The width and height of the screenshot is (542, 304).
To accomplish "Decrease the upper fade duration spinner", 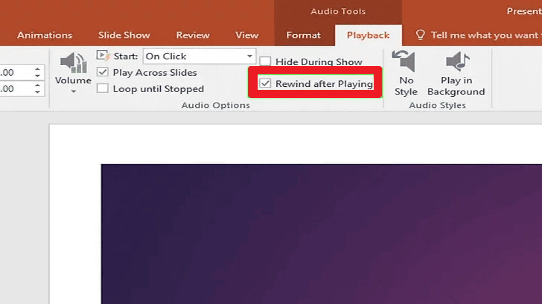I will (x=37, y=76).
